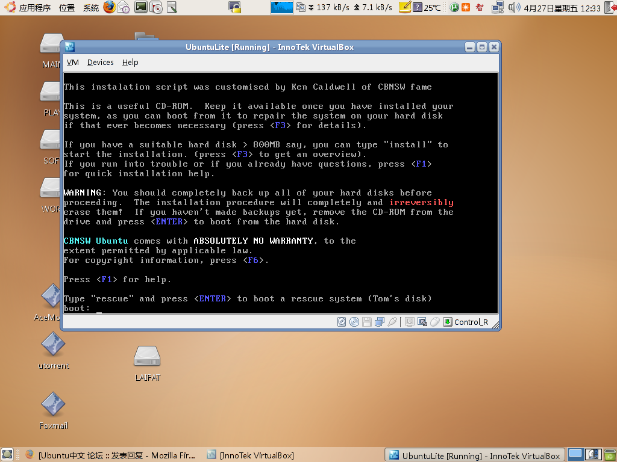
Task: Click the green uTorrent tray icon
Action: [x=454, y=7]
